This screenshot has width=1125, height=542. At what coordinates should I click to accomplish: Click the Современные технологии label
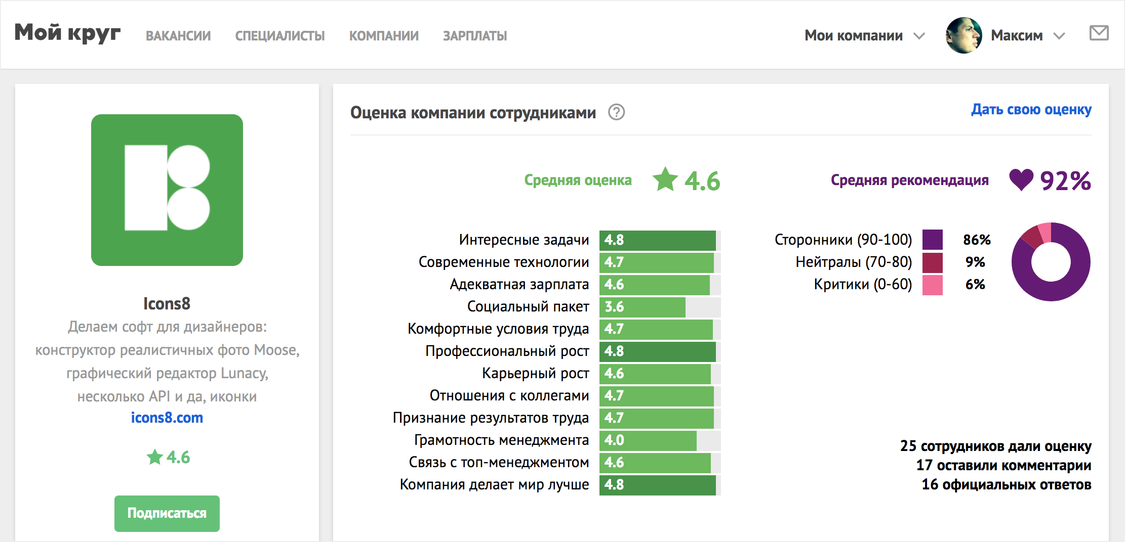504,262
